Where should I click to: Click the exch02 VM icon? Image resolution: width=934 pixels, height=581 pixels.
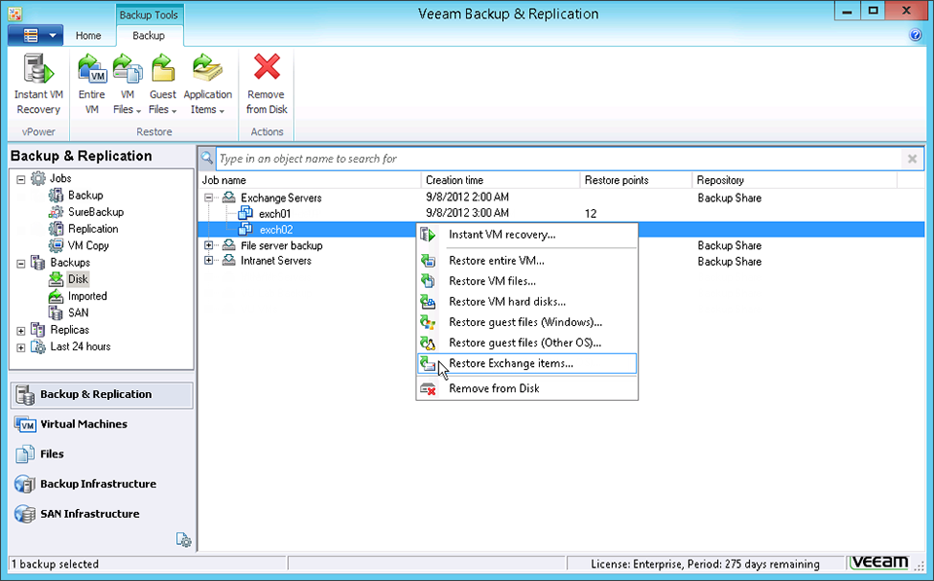pos(245,230)
